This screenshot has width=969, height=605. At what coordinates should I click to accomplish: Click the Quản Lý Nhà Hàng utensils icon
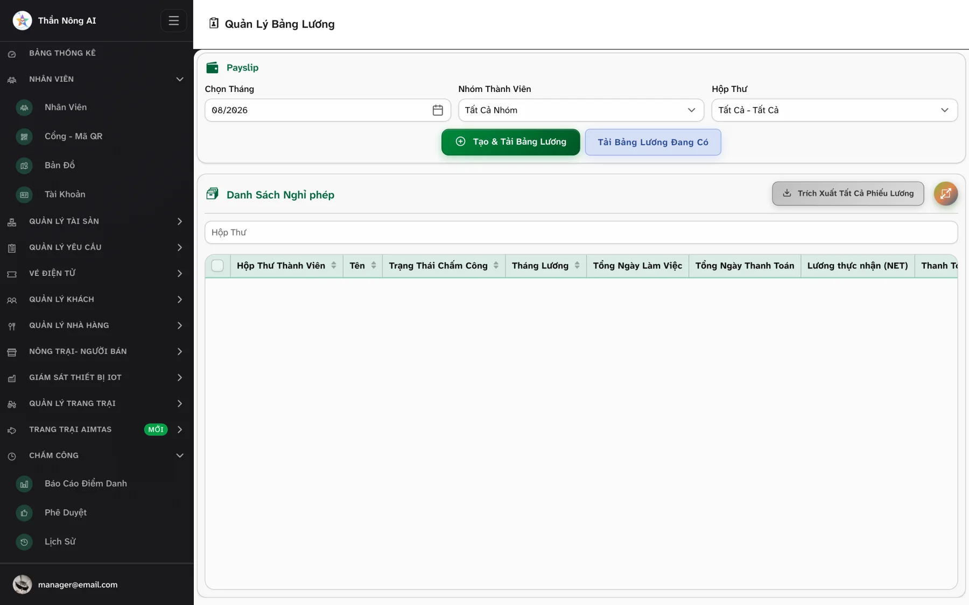coord(12,326)
